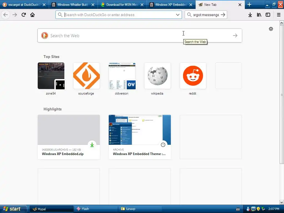Go back using the back arrow button
284x213 pixels.
coord(6,15)
